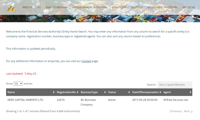Sort by RegistrationNo column arrows
This screenshot has height=120, width=200.
tap(78, 92)
